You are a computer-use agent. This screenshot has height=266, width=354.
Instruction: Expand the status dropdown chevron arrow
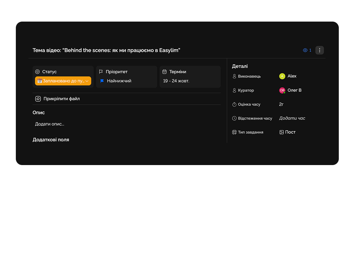(x=87, y=81)
